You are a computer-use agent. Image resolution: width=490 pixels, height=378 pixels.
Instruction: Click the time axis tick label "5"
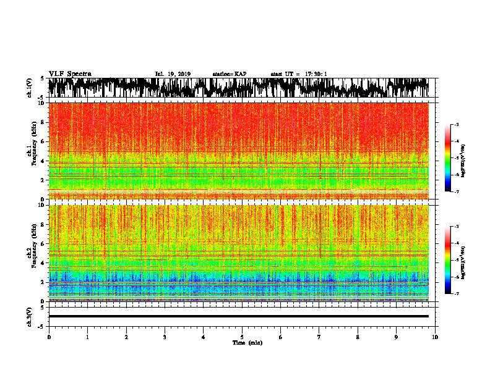coord(242,337)
